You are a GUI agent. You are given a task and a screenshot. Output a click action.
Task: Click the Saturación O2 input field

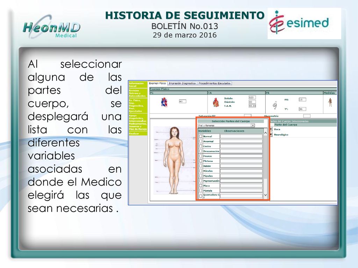tap(248, 116)
